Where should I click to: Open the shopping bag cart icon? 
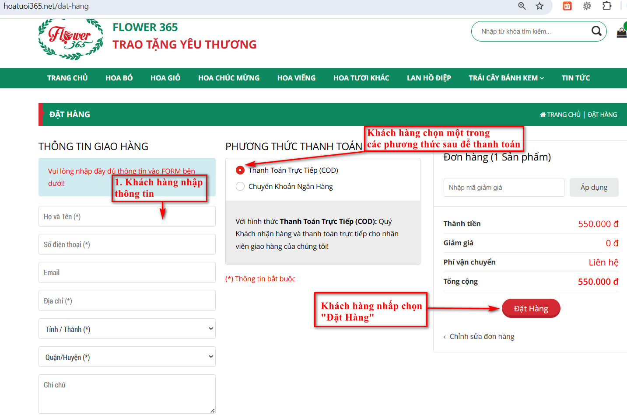coord(621,32)
